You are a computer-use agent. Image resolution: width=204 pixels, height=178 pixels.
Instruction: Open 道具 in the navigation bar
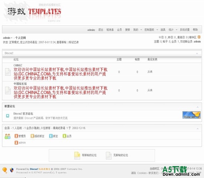163,30
